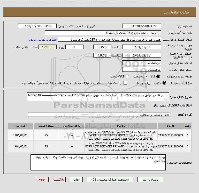This screenshot has height=193, width=199.
Task: Click the تاریخ نیاز column header
Action: [20, 126]
